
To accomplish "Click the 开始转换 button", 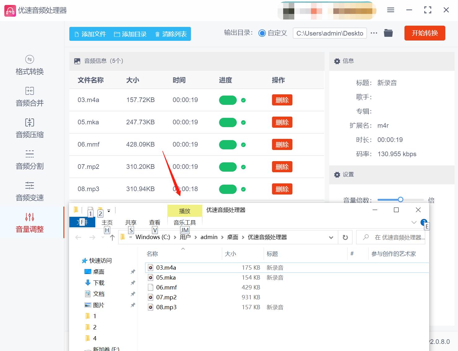I will pos(425,33).
